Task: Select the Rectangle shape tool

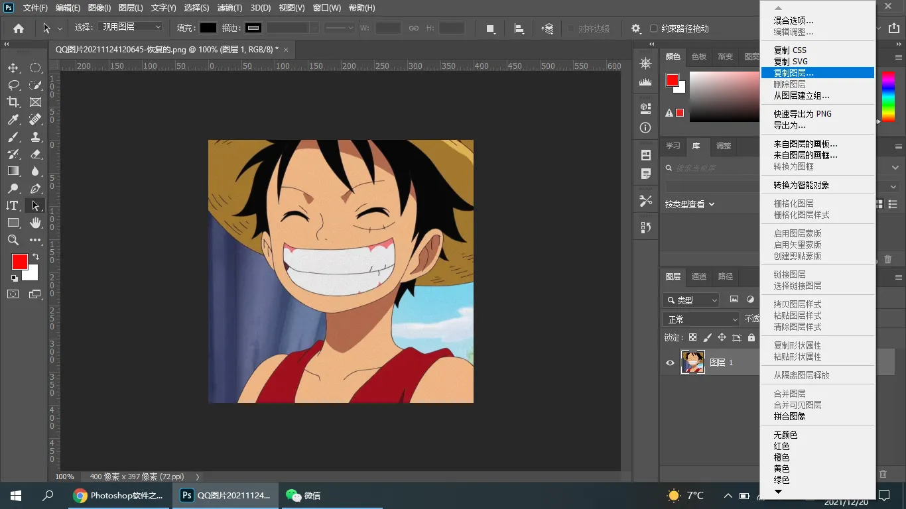Action: coord(13,223)
